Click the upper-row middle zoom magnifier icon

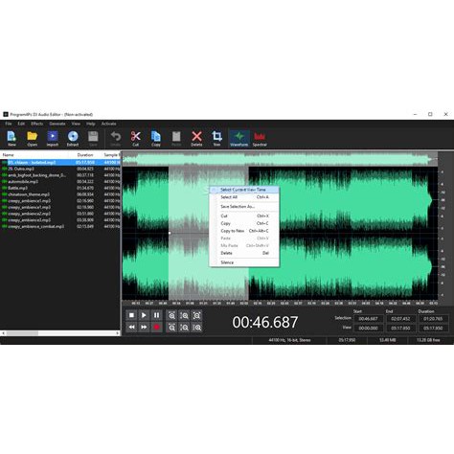coord(184,315)
